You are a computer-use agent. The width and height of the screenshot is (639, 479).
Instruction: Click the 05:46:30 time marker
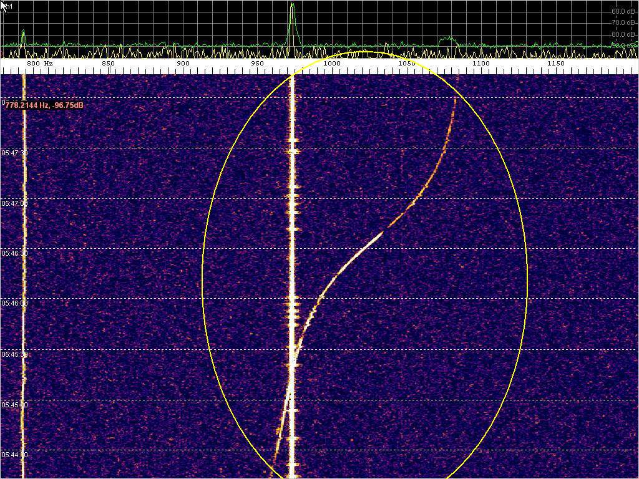[x=13, y=254]
